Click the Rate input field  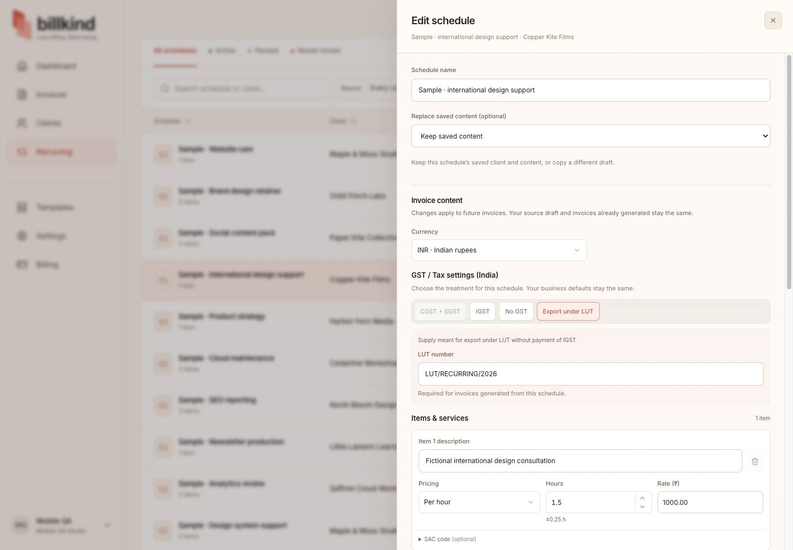click(x=710, y=502)
